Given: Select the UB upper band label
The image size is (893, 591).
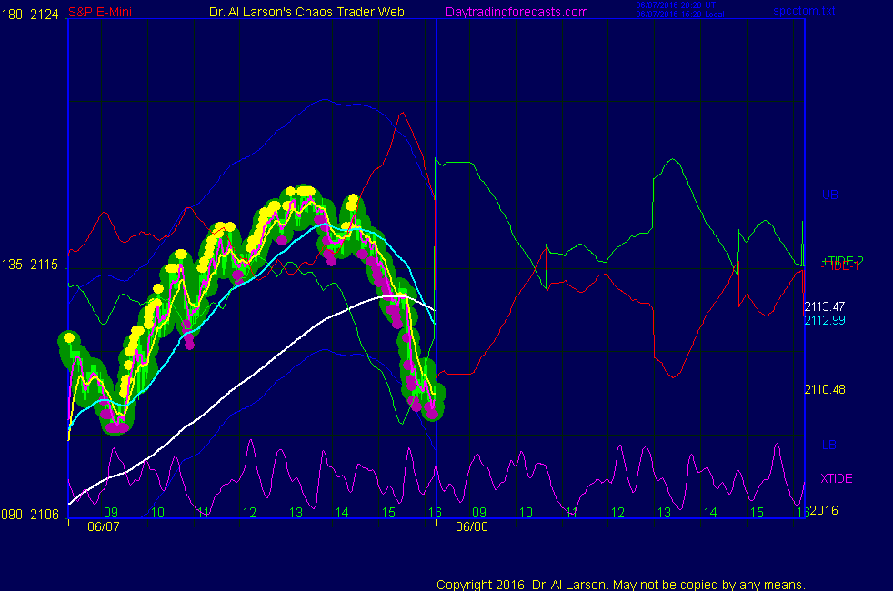Looking at the screenshot, I should 829,195.
